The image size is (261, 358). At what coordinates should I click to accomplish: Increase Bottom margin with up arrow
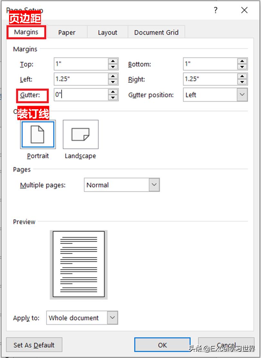pos(242,61)
